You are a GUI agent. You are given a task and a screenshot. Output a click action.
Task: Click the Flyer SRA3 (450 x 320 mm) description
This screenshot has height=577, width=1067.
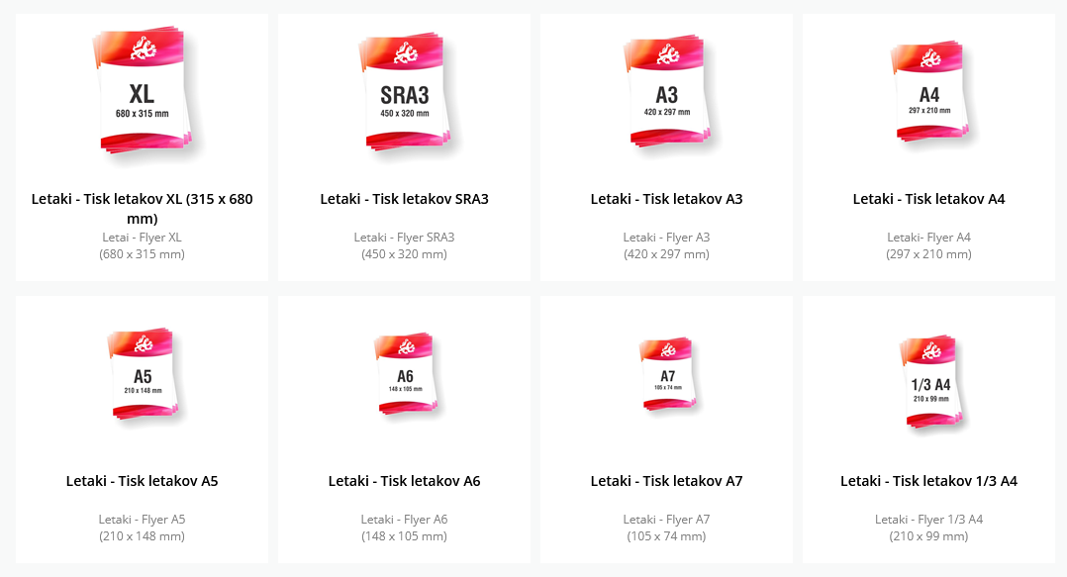point(404,245)
